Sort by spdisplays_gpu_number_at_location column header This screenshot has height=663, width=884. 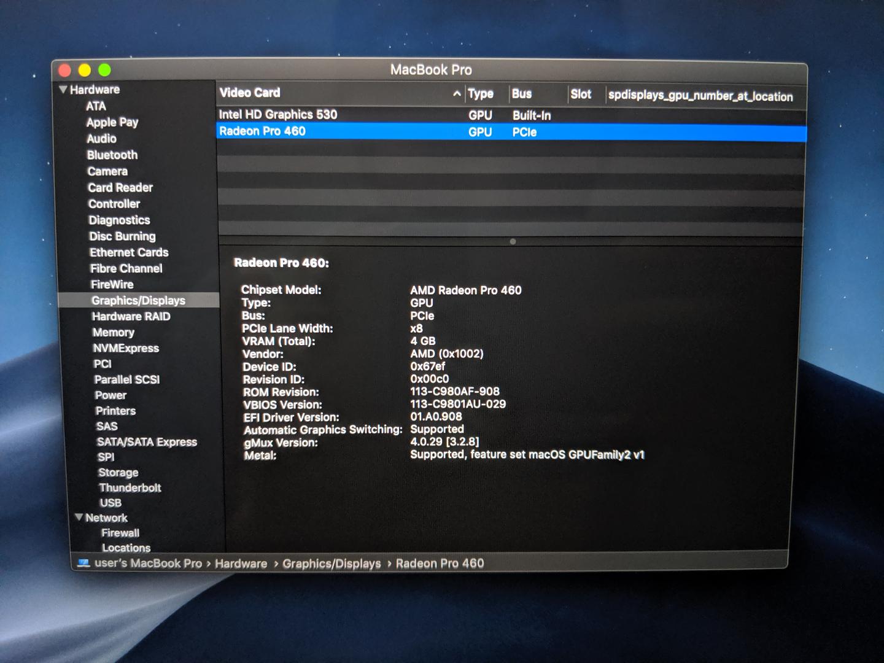(x=700, y=96)
